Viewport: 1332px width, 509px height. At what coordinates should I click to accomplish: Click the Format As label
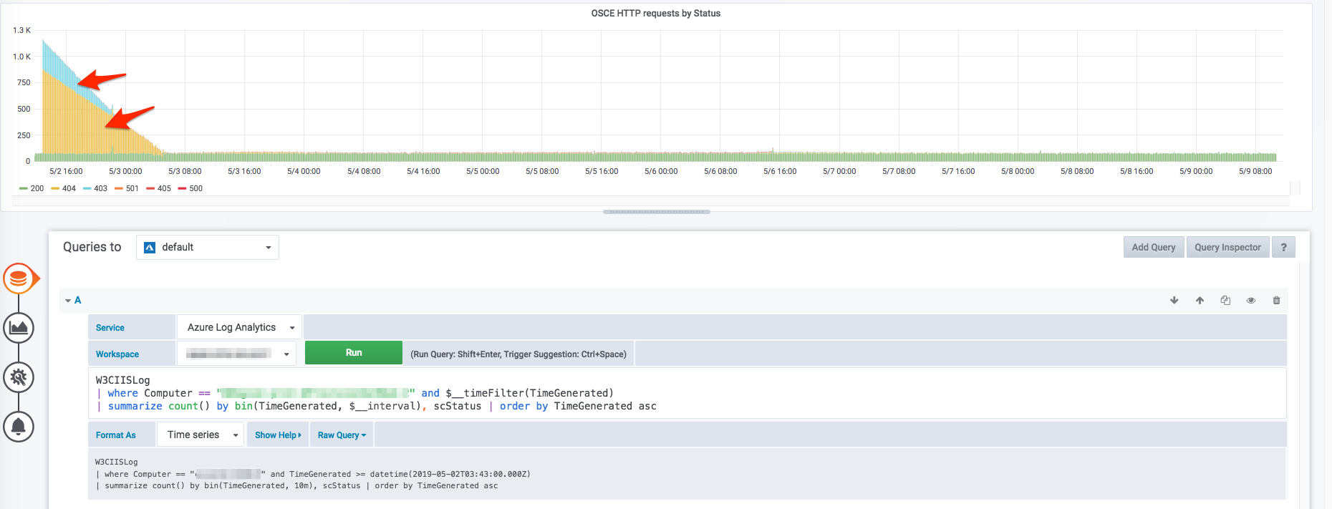(x=116, y=435)
